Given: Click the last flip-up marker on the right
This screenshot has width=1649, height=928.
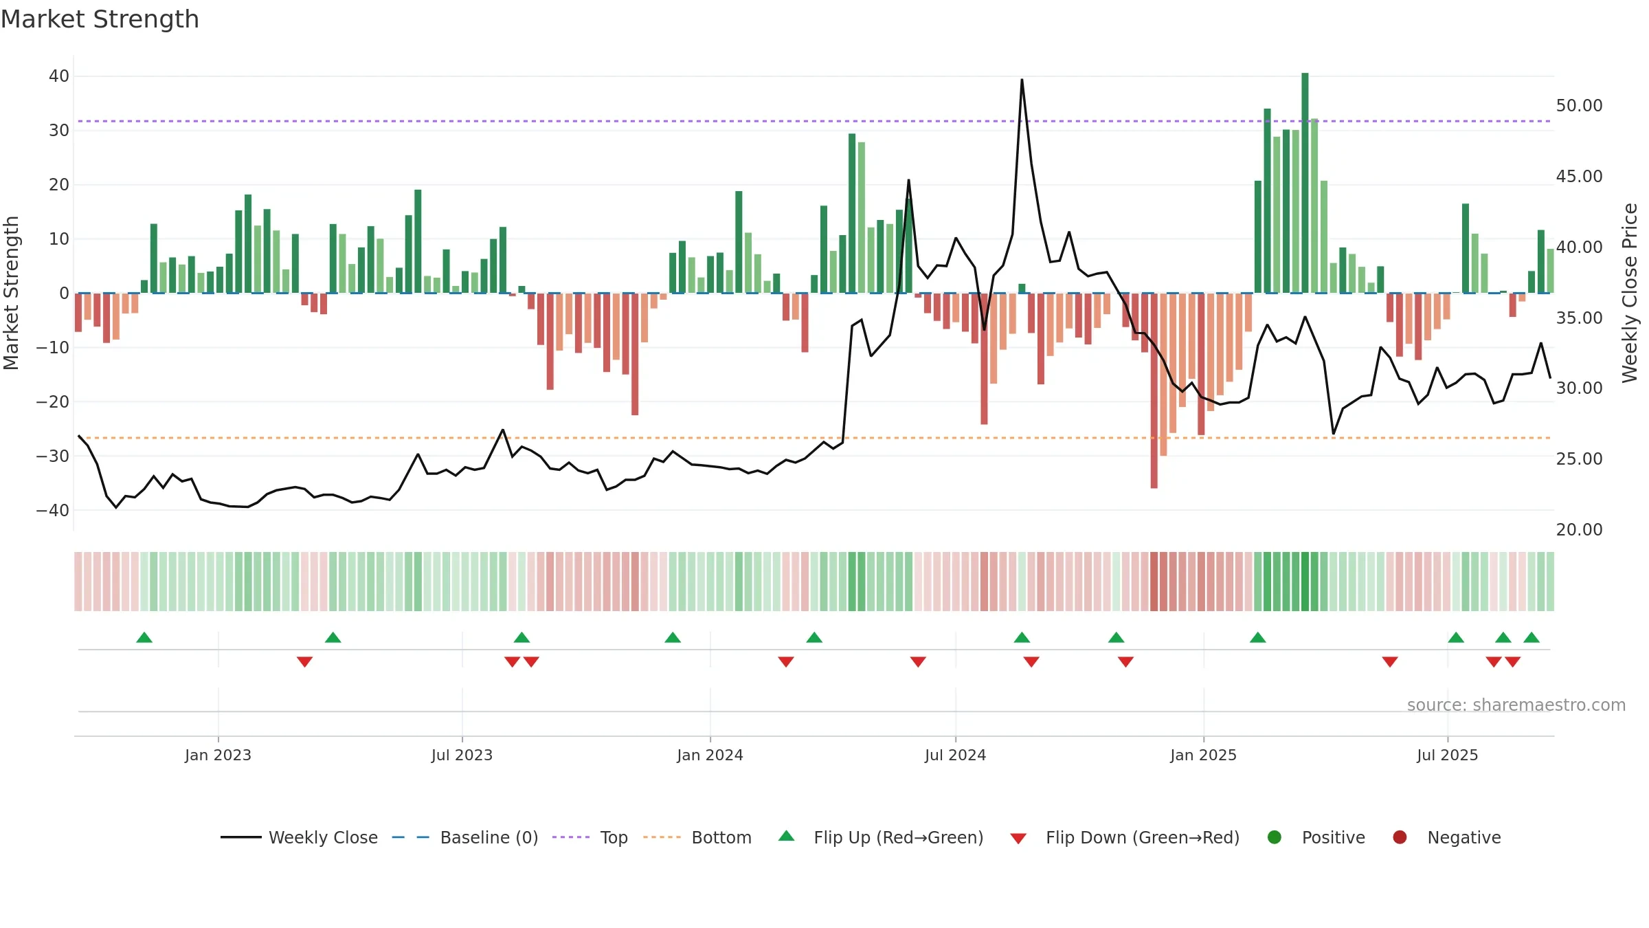Looking at the screenshot, I should pyautogui.click(x=1532, y=637).
